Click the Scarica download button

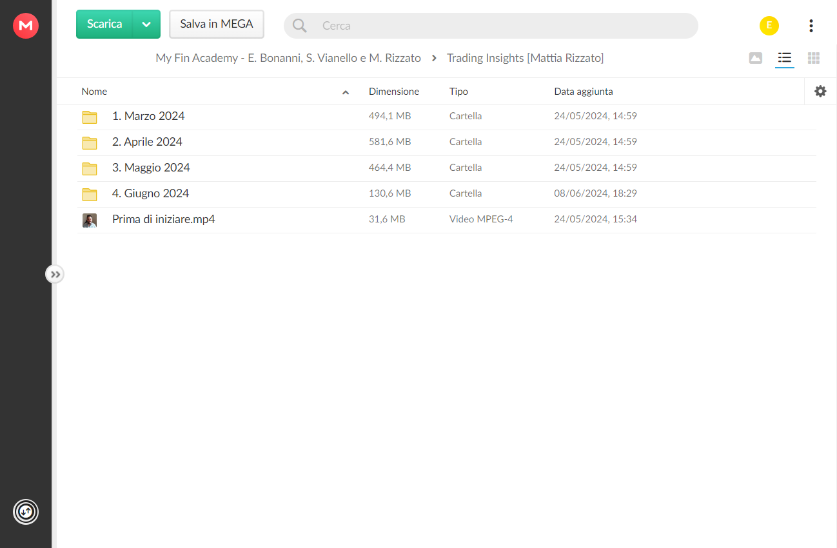tap(104, 24)
